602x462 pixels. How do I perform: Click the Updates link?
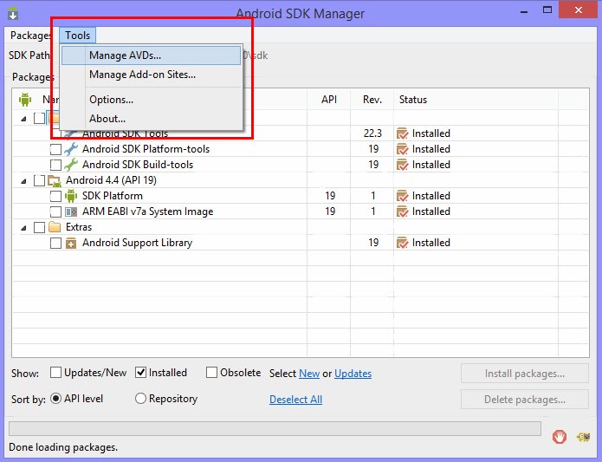coord(353,374)
